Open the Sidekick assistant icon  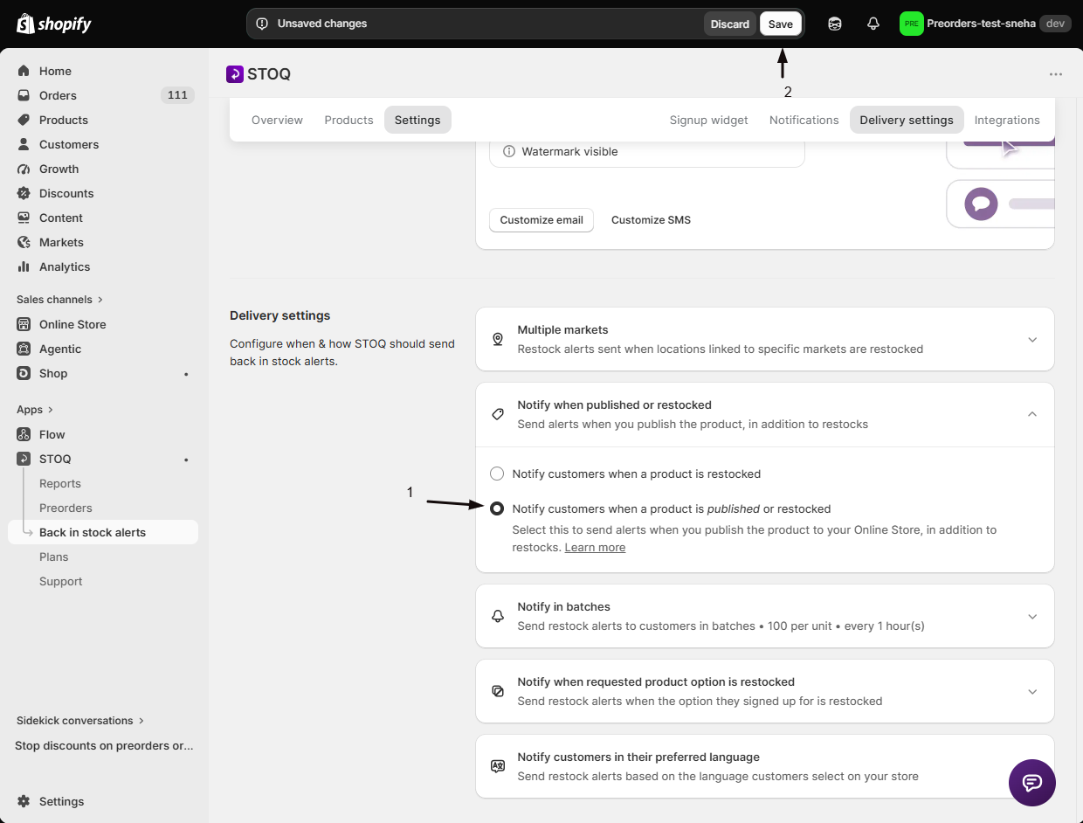click(835, 24)
